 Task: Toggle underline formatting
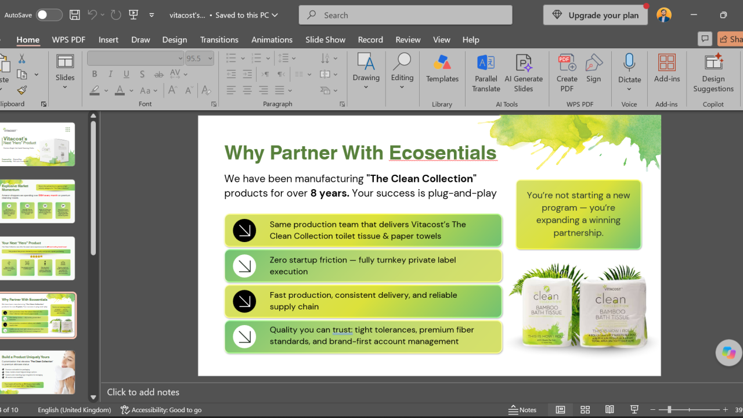pyautogui.click(x=127, y=74)
